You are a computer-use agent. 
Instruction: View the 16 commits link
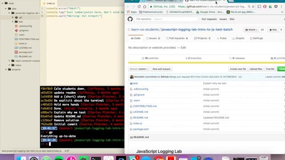(x=150, y=58)
